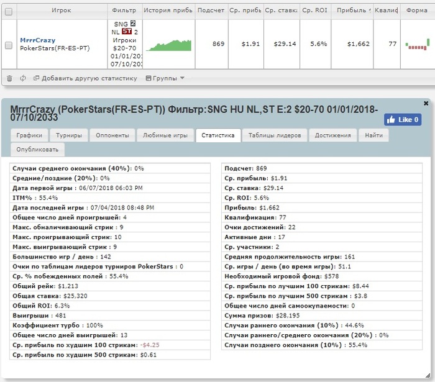Click the Сумма призов $28,195 row
435x382 pixels.
tap(322, 316)
